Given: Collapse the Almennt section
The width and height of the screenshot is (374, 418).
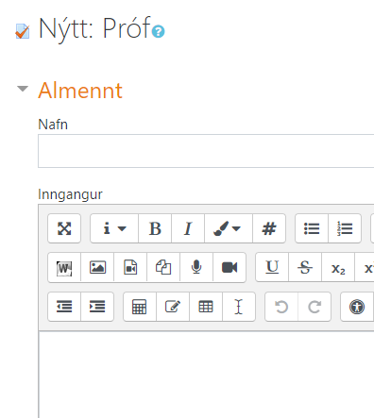Looking at the screenshot, I should tap(23, 89).
